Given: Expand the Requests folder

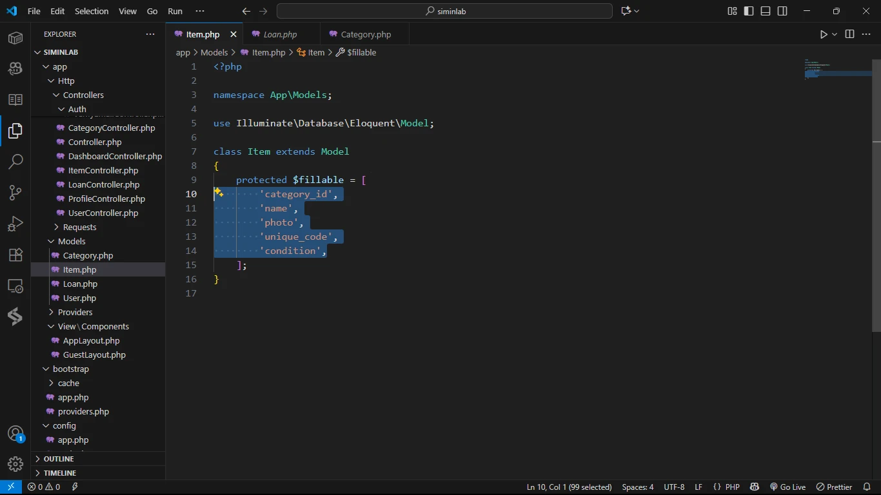Looking at the screenshot, I should pyautogui.click(x=79, y=227).
